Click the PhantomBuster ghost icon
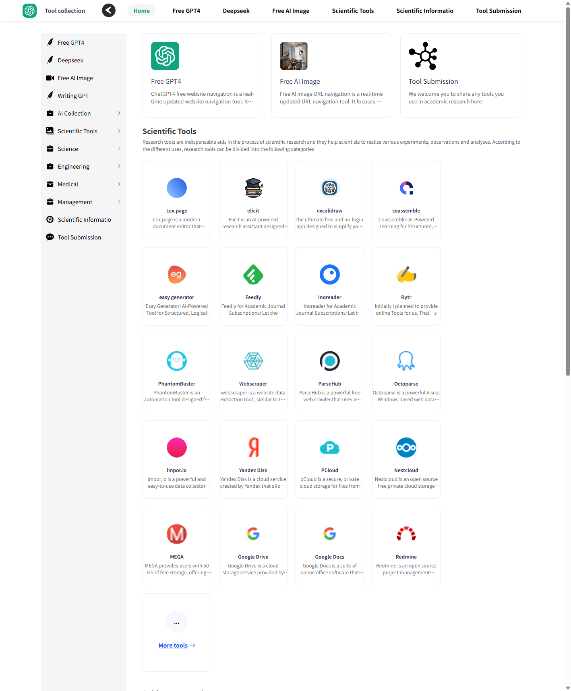Screen dimensions: 571x691 pos(176,361)
